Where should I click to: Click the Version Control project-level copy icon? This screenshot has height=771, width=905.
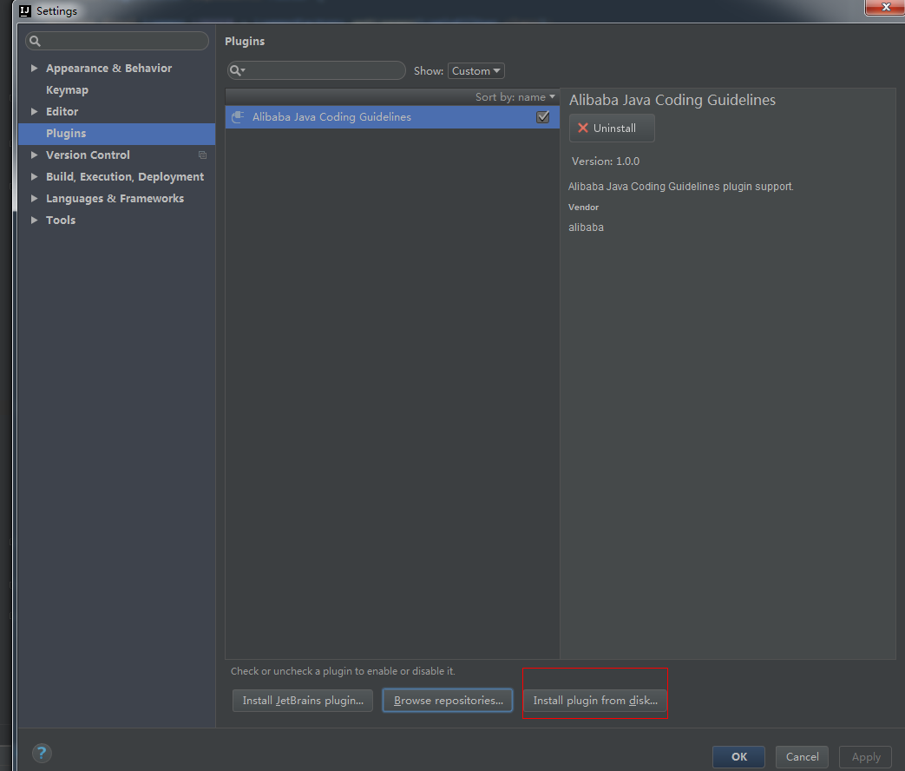[x=202, y=155]
